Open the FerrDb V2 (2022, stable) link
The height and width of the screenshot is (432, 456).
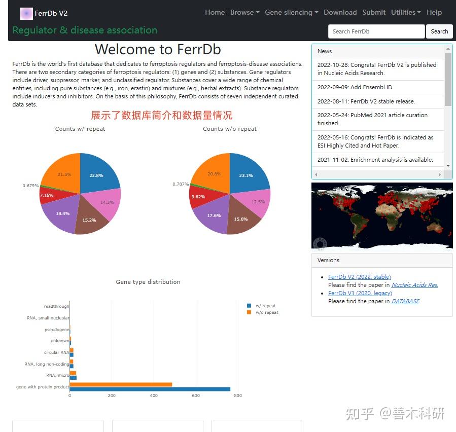(359, 277)
